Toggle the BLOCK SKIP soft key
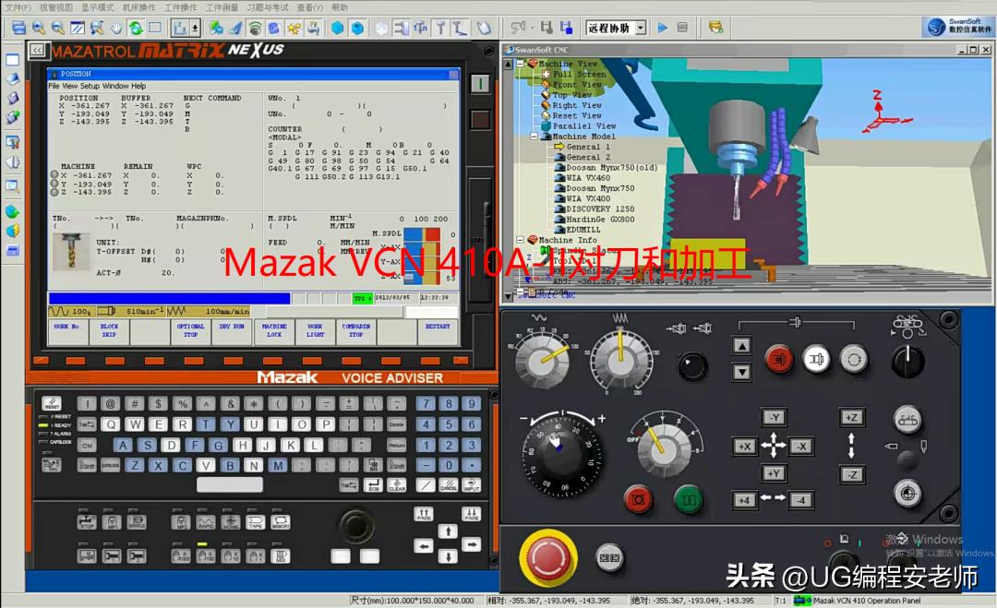 109,329
